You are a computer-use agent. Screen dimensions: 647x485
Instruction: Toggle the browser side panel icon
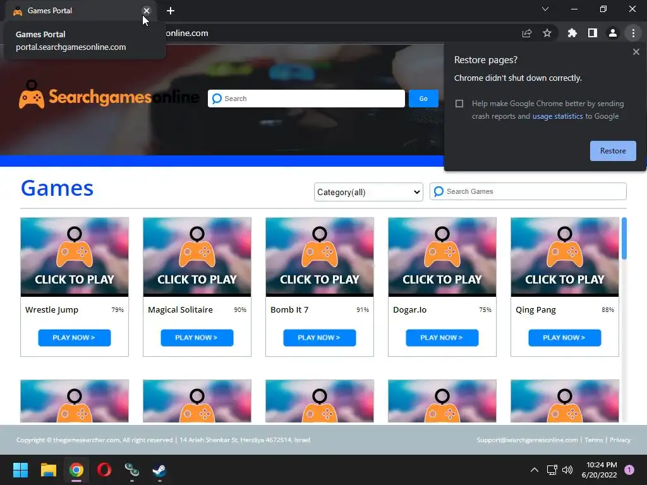click(593, 33)
